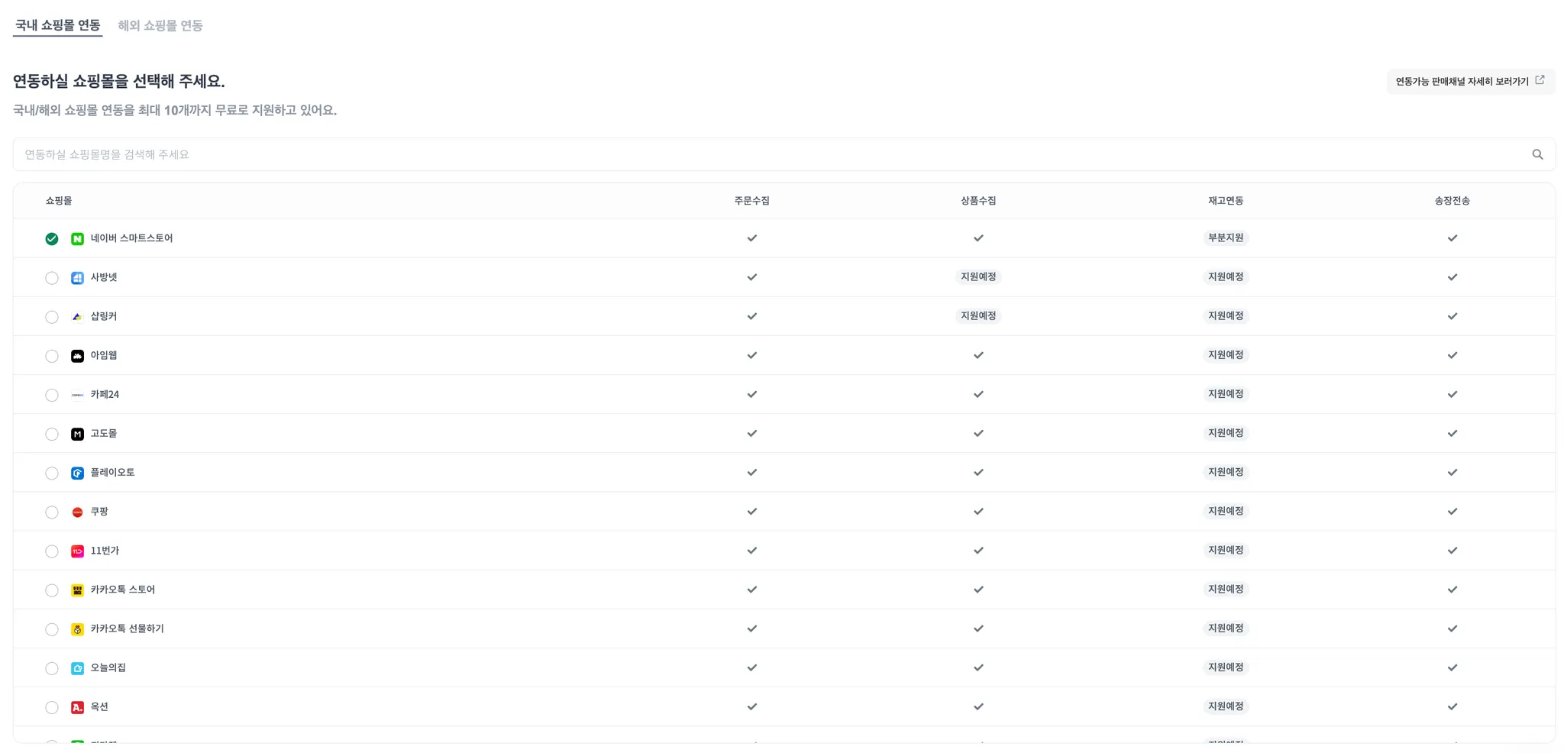1564x753 pixels.
Task: Click 상품수집 checkmark in 카페24 row
Action: point(978,394)
